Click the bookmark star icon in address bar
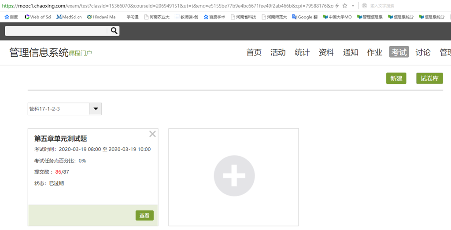This screenshot has height=230, width=451. click(x=344, y=6)
